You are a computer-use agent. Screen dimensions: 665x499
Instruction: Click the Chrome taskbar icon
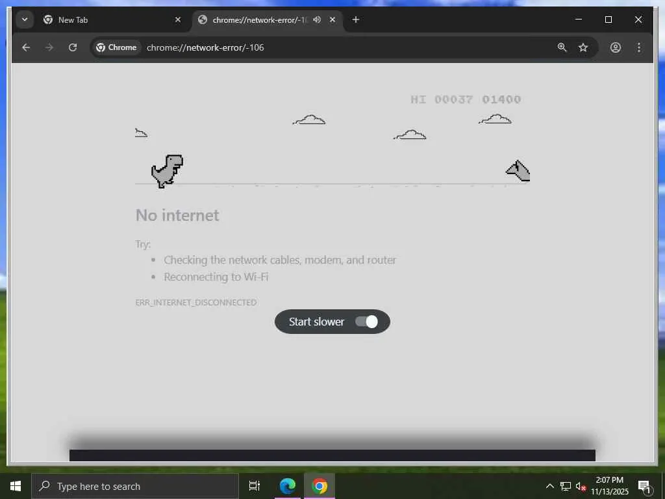(320, 486)
